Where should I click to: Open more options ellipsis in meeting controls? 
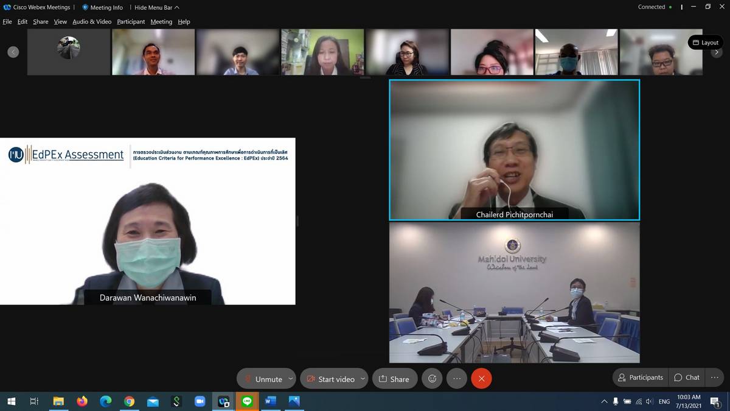coord(457,379)
